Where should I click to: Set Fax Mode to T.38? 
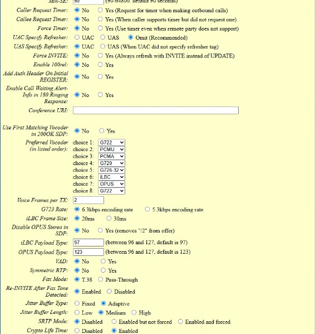click(77, 279)
